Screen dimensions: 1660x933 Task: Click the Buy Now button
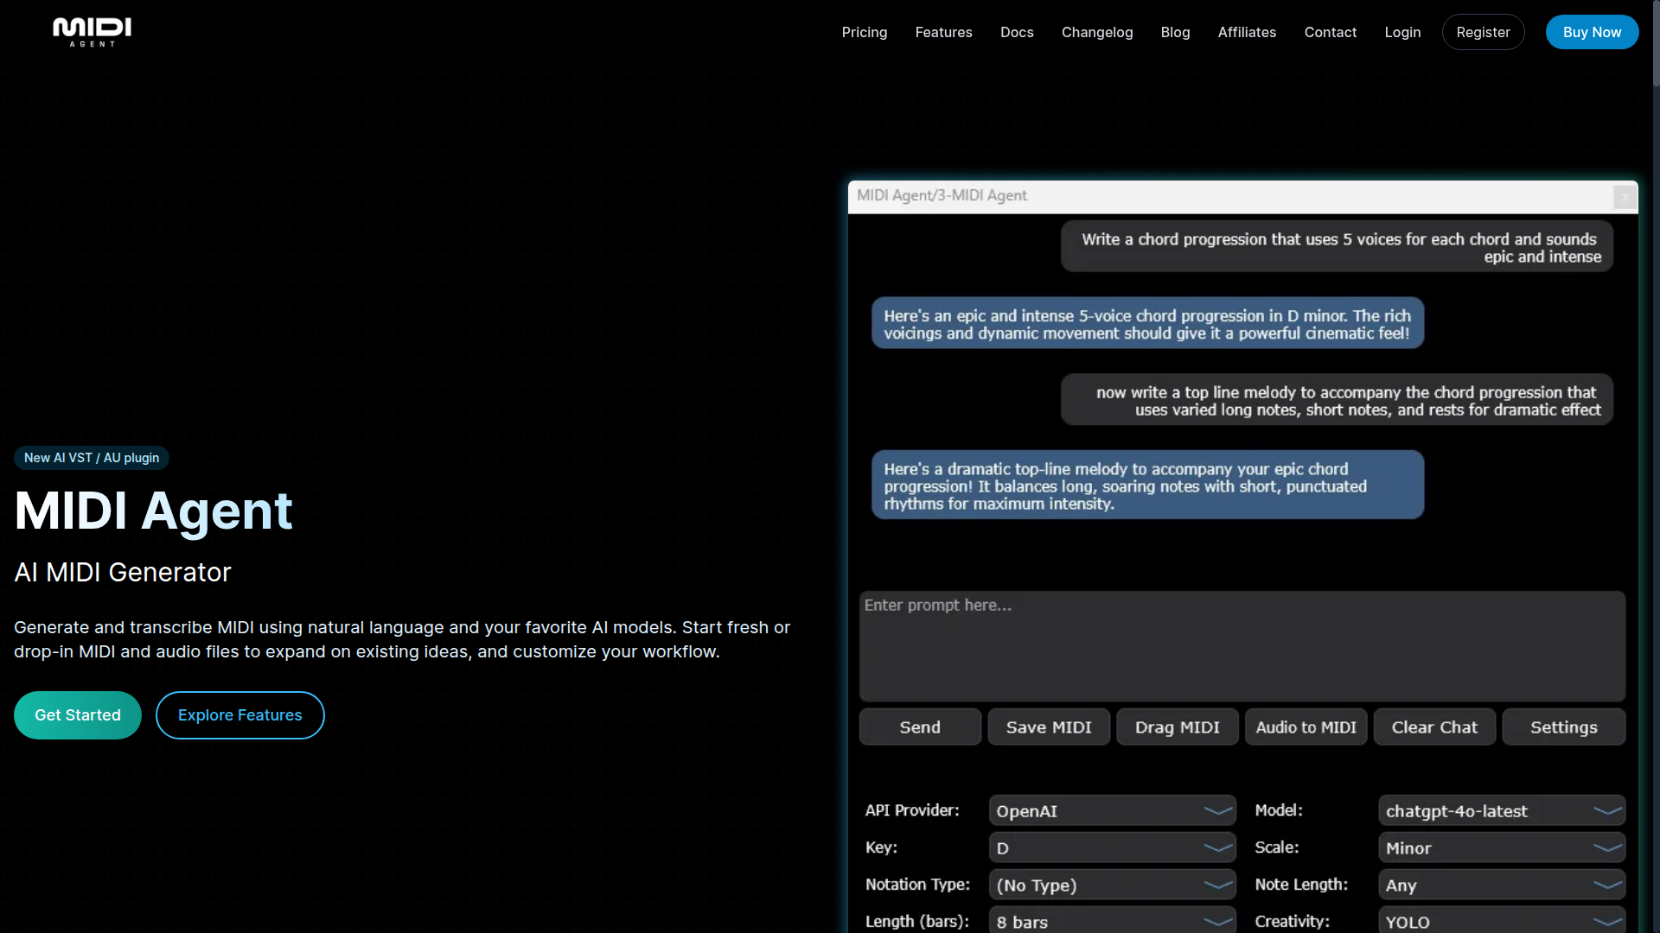tap(1591, 32)
